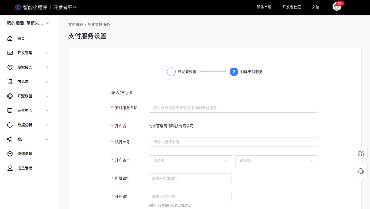Screen dimensions: 370x209
Task: Expand the 开发管理 chevron
Action: pos(47,53)
